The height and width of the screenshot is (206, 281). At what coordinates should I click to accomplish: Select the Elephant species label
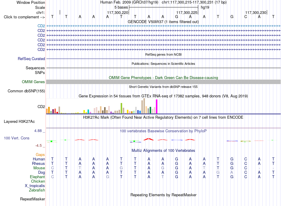37,177
